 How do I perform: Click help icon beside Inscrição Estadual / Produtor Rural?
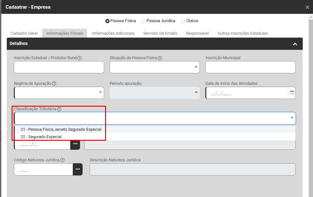(x=79, y=58)
